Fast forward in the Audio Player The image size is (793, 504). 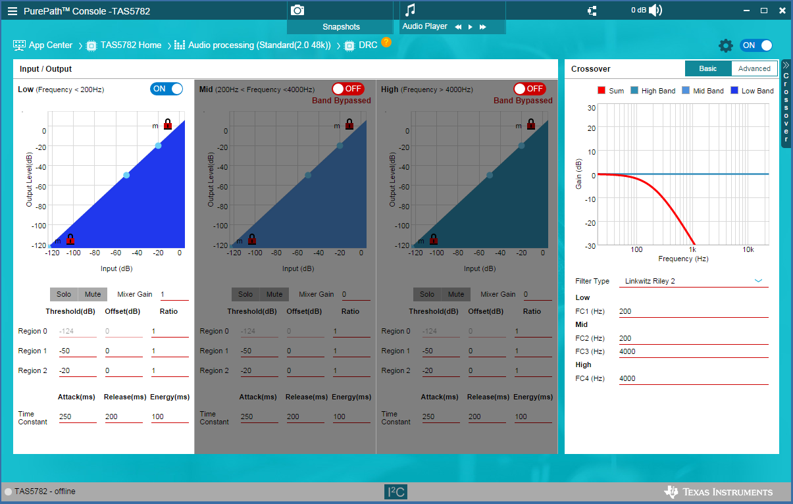pos(482,27)
